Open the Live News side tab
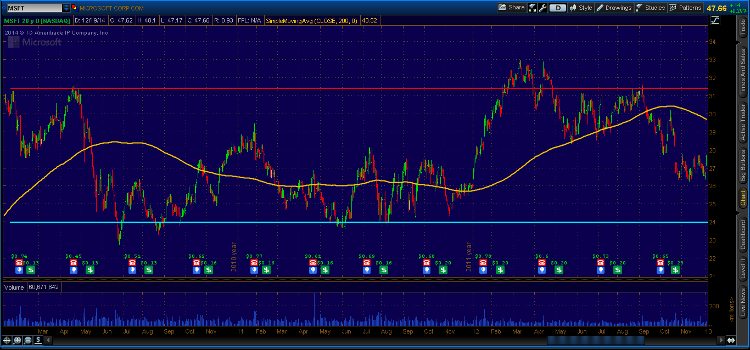The height and width of the screenshot is (350, 750). click(x=743, y=302)
